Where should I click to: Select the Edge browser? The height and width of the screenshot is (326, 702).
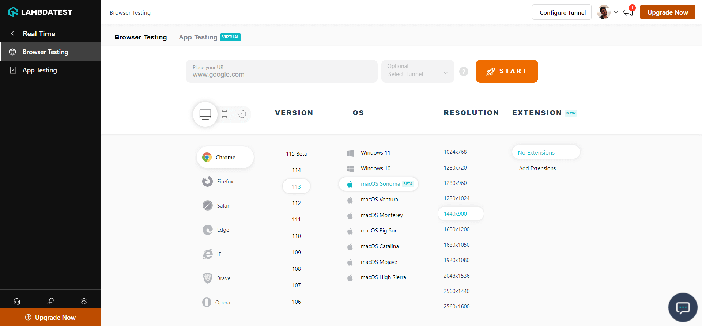point(216,230)
